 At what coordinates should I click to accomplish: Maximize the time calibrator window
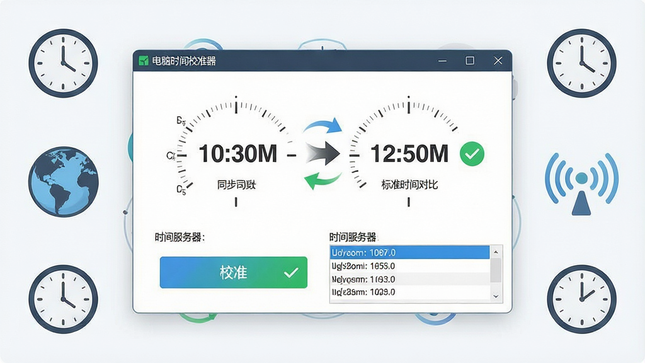click(x=470, y=61)
